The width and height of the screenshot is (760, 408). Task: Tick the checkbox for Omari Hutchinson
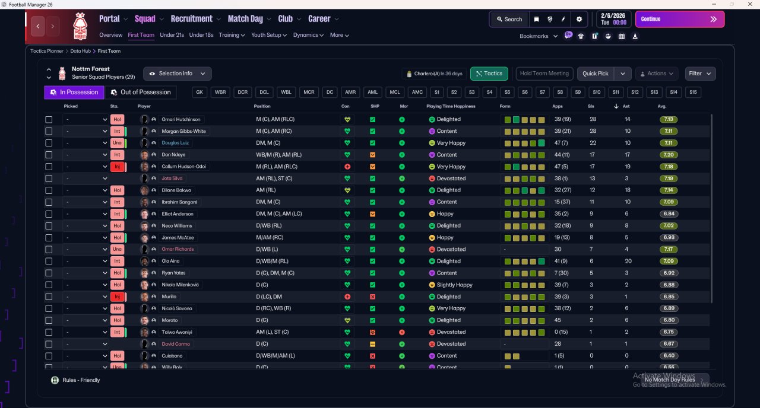click(49, 119)
